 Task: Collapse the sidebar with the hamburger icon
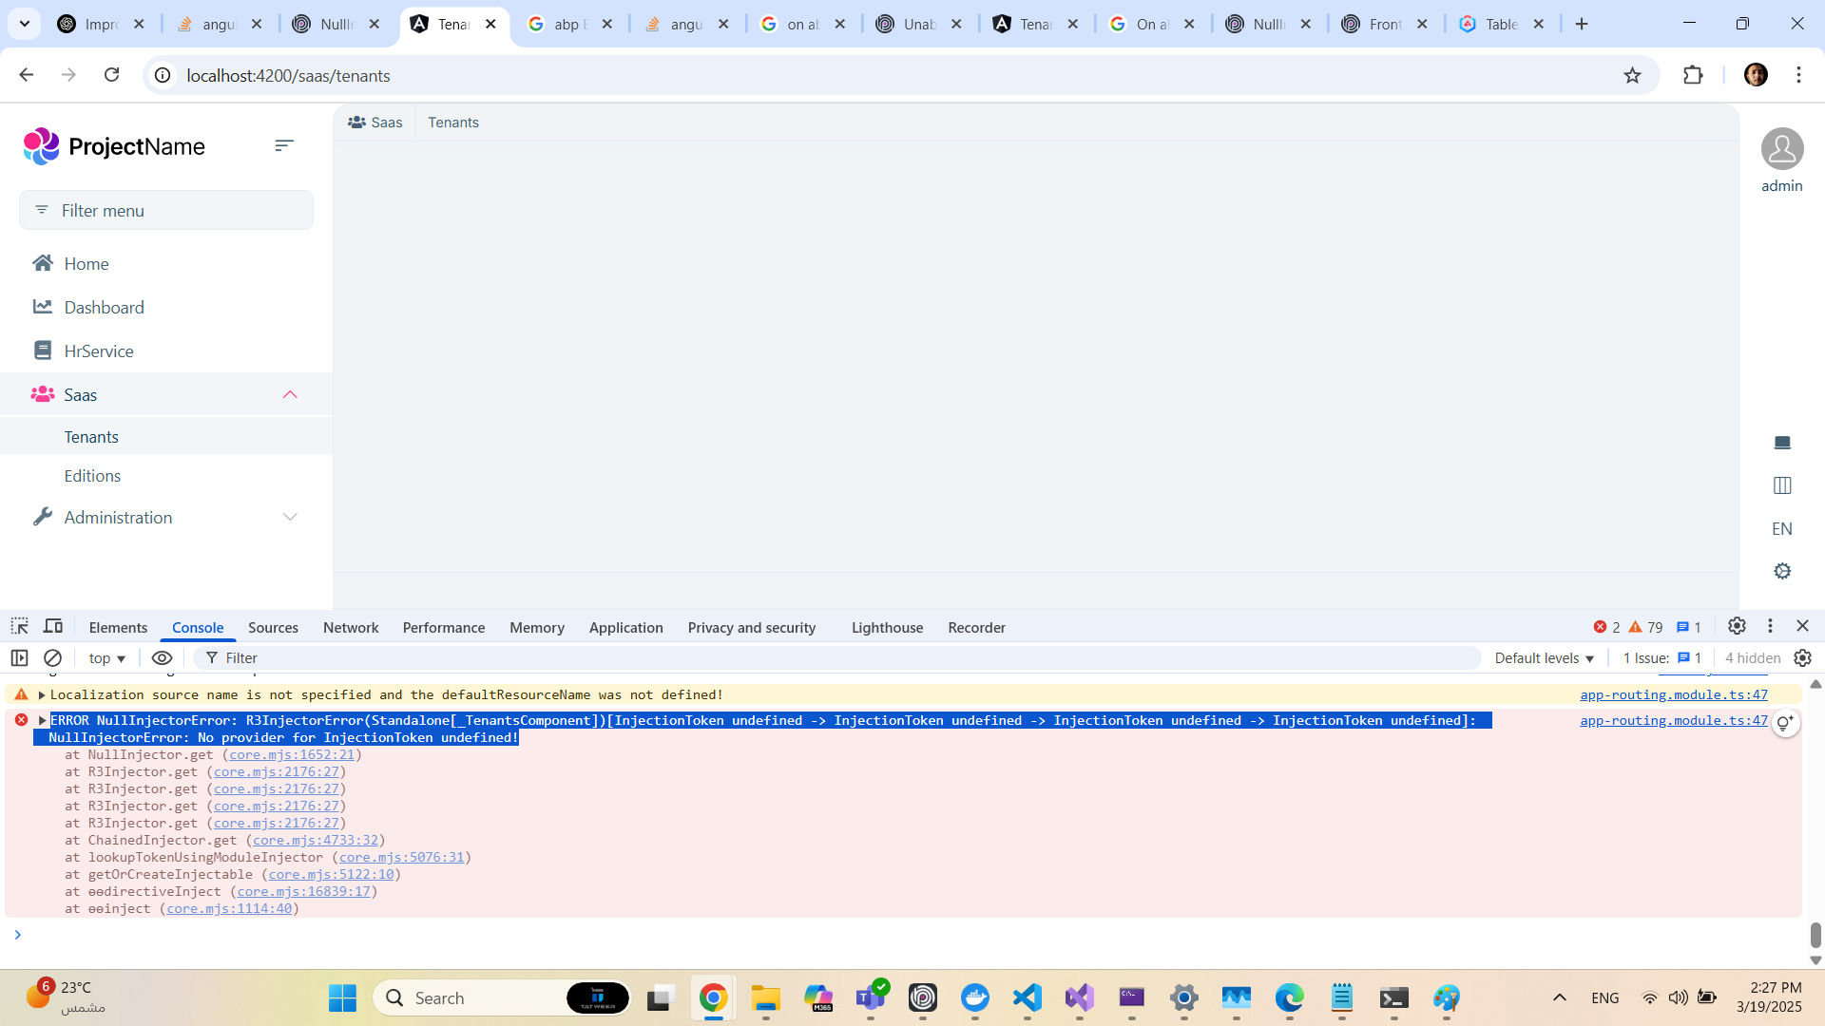(284, 145)
